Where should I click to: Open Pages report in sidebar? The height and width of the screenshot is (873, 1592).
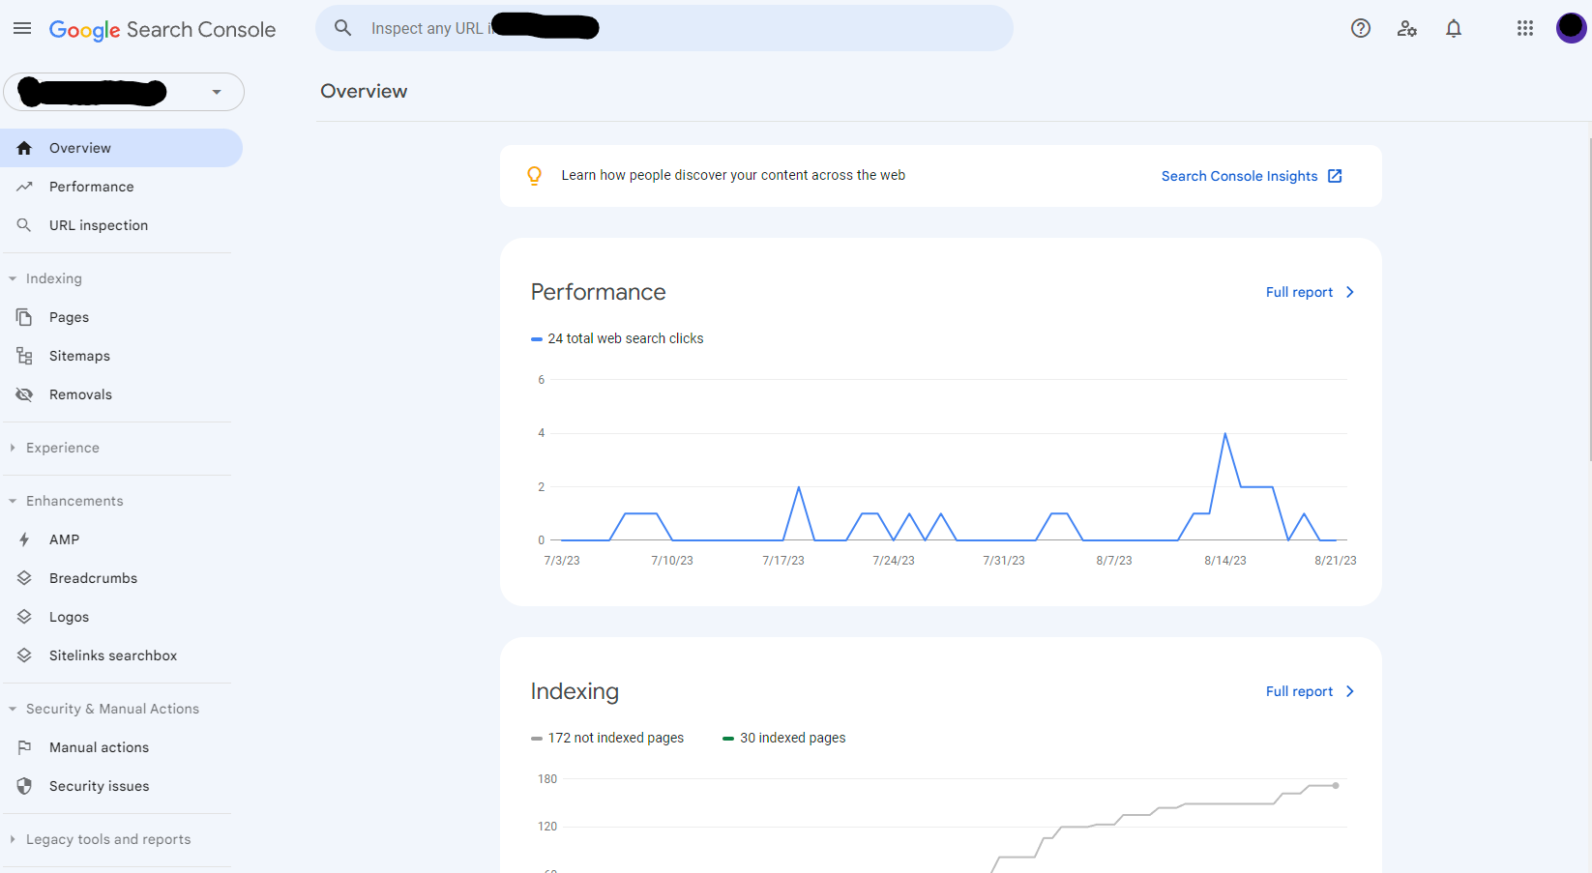(x=121, y=317)
